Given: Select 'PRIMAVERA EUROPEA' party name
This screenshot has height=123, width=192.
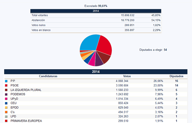Looking at the screenshot, I should click(26, 121).
